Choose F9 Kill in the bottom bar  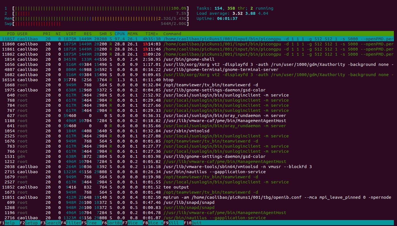tap(173, 223)
